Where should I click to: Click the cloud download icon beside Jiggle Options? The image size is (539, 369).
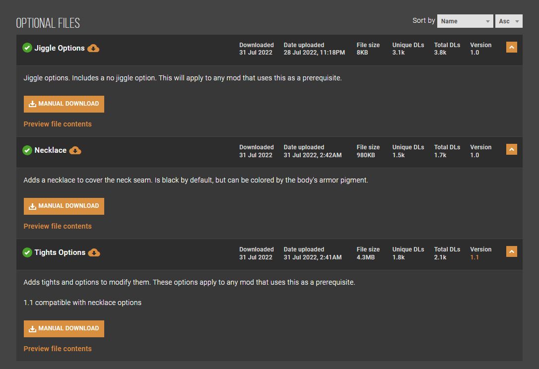tap(93, 48)
